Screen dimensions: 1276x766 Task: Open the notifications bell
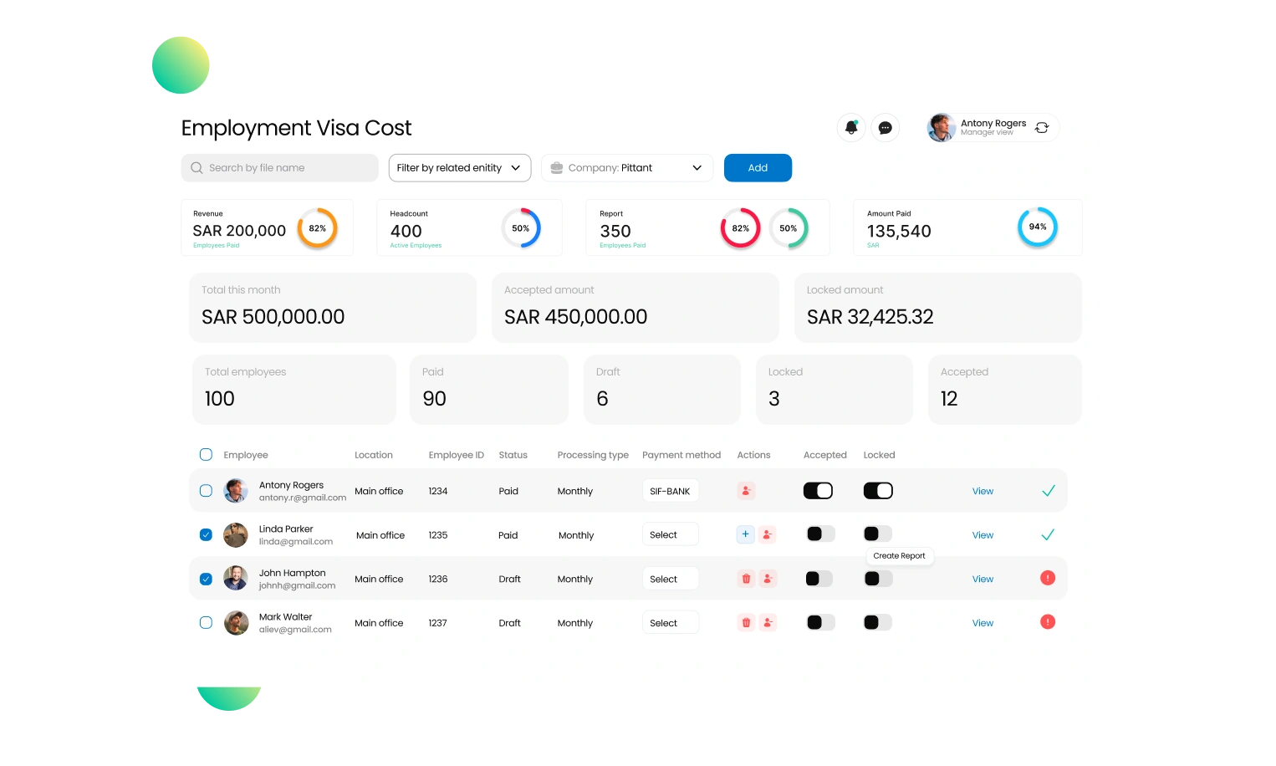pos(851,128)
